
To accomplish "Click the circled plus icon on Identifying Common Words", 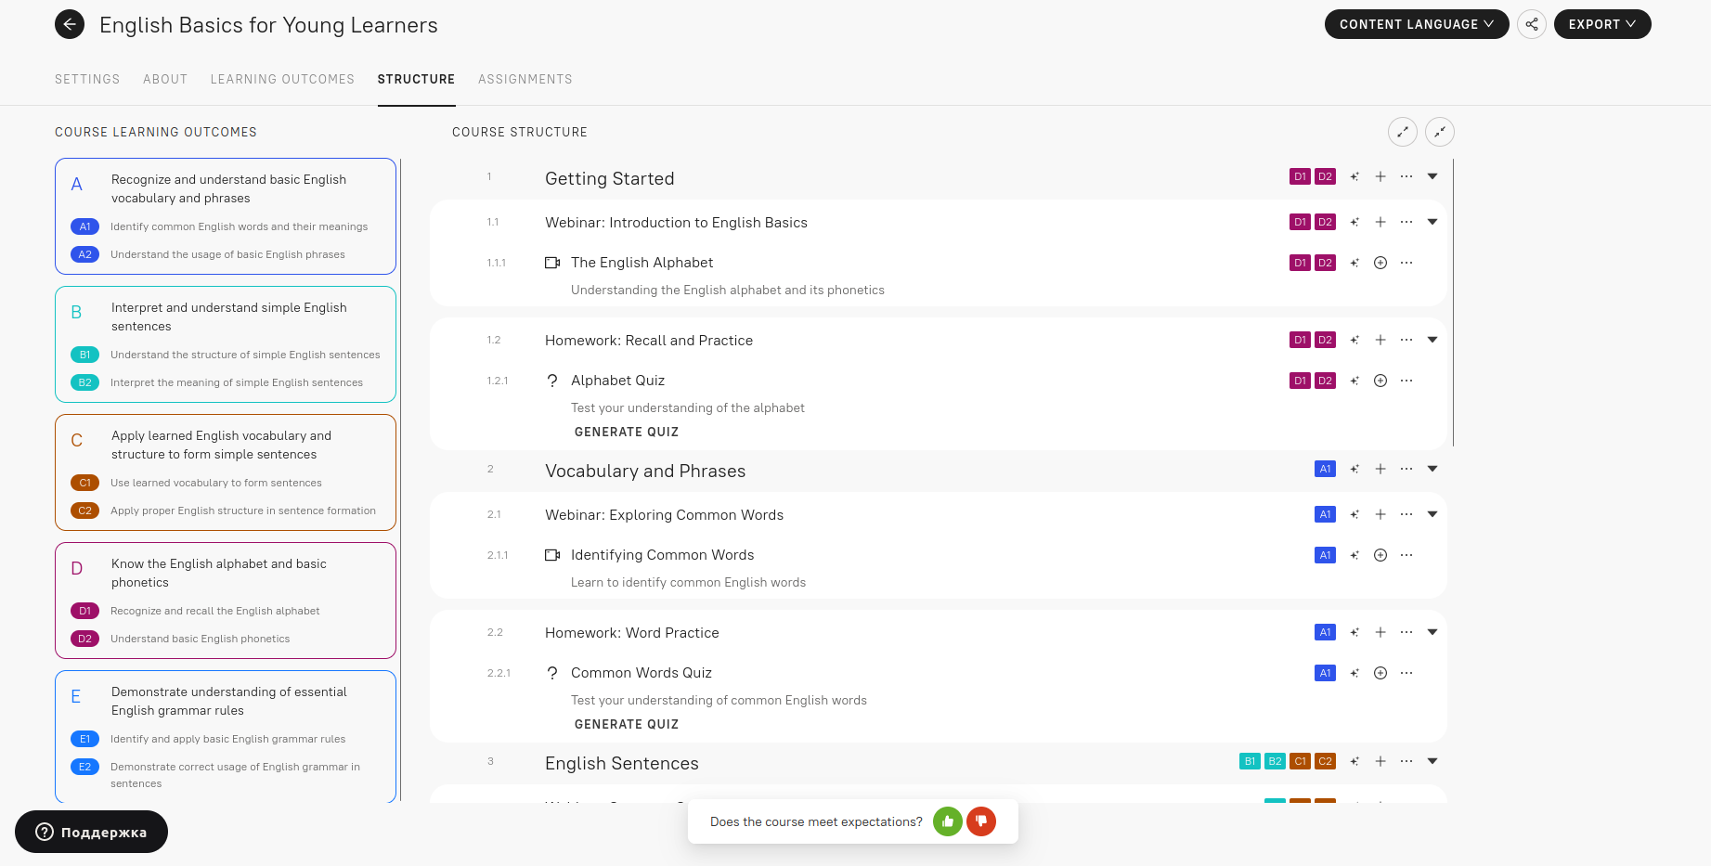I will click(1380, 554).
